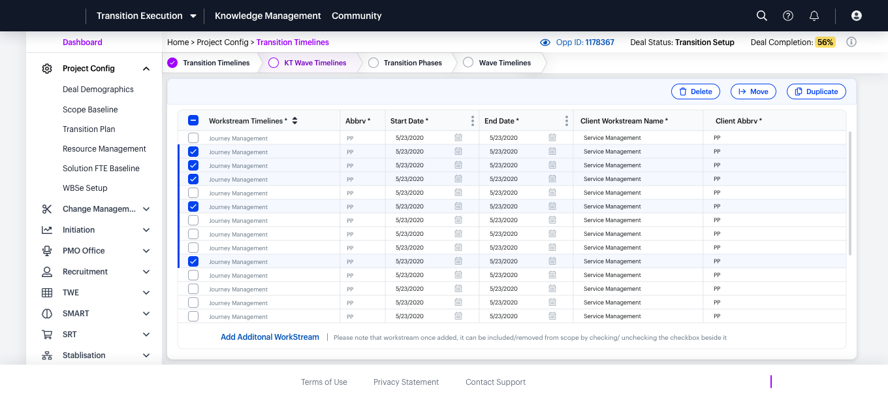Click the help question mark icon
This screenshot has height=396, width=888.
[x=788, y=16]
